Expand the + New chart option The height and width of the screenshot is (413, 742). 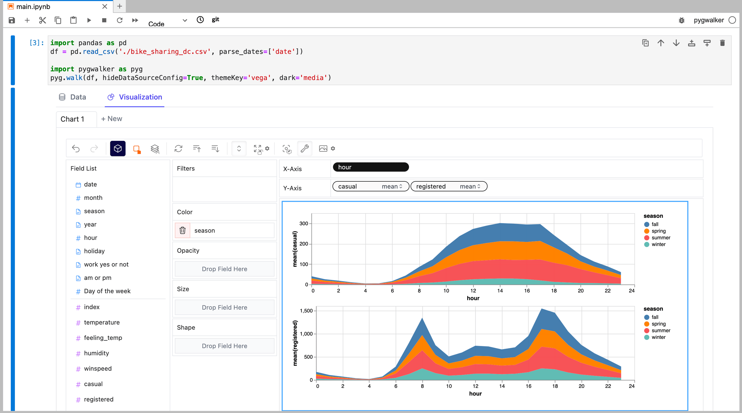(x=111, y=119)
